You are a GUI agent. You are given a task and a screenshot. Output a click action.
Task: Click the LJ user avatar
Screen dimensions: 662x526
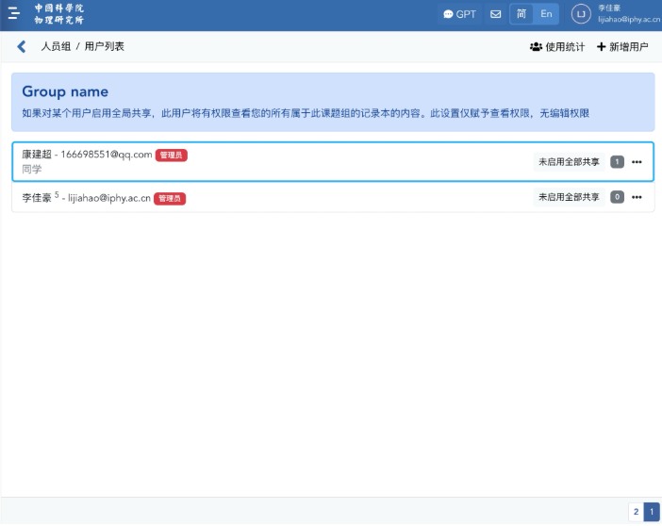581,14
